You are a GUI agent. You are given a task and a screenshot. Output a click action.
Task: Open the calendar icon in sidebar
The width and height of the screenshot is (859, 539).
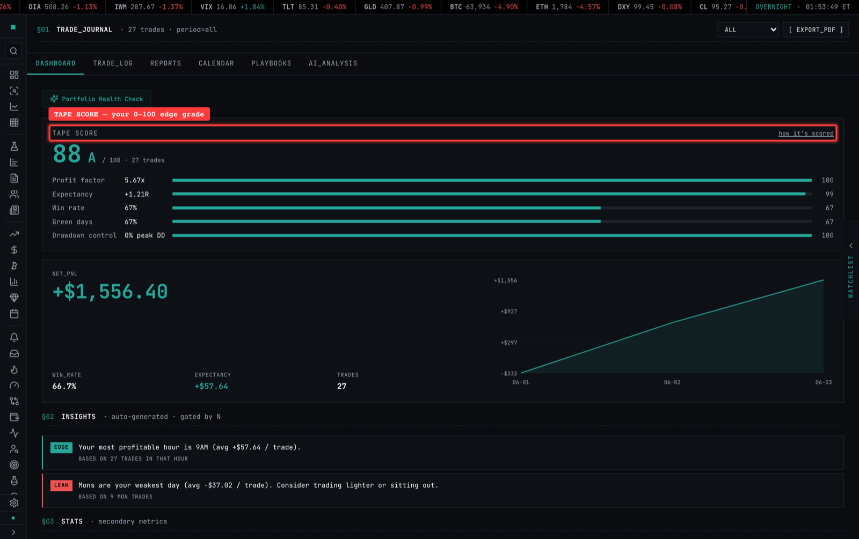click(x=14, y=314)
